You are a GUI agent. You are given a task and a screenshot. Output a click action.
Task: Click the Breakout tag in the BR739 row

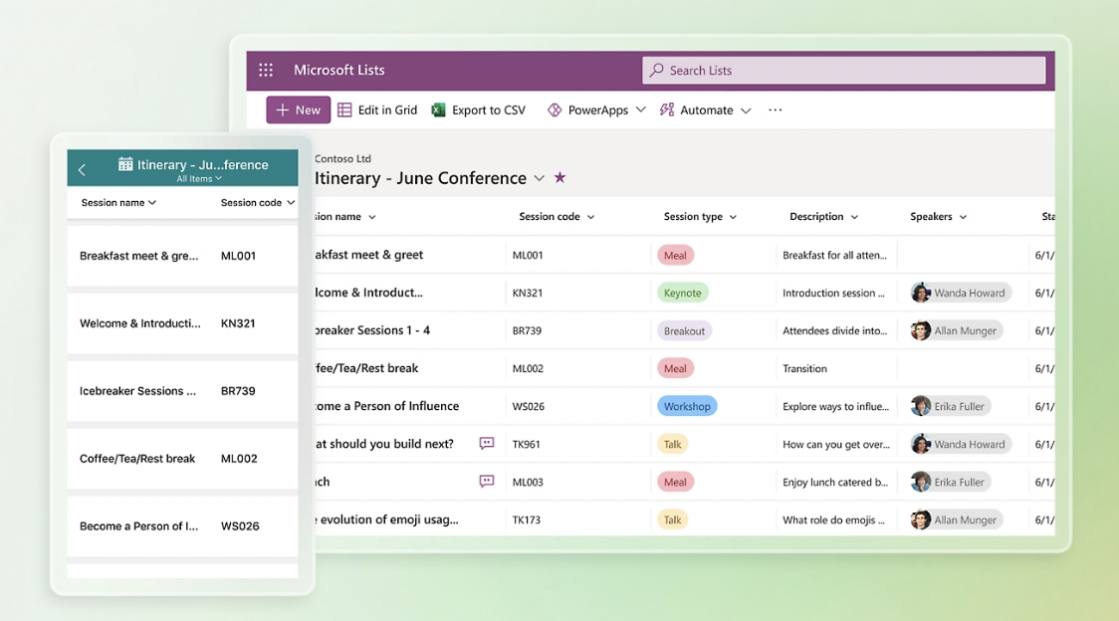684,330
